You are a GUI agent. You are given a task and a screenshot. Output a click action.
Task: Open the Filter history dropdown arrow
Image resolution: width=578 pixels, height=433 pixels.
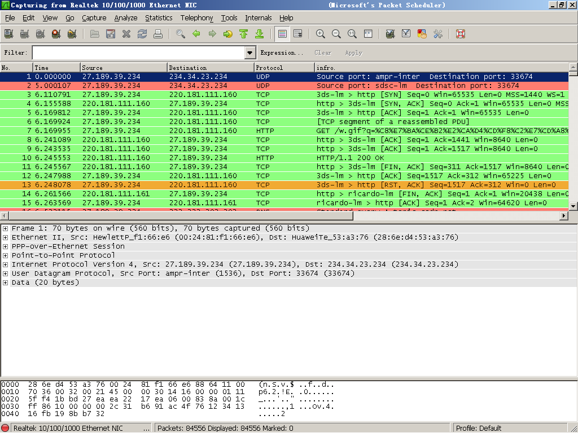click(250, 52)
